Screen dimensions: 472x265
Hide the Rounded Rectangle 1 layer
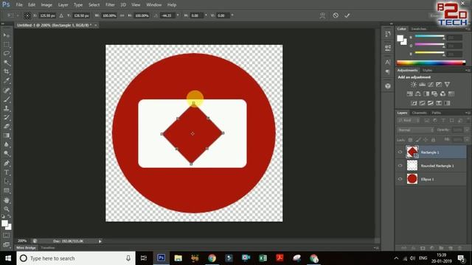click(x=400, y=166)
